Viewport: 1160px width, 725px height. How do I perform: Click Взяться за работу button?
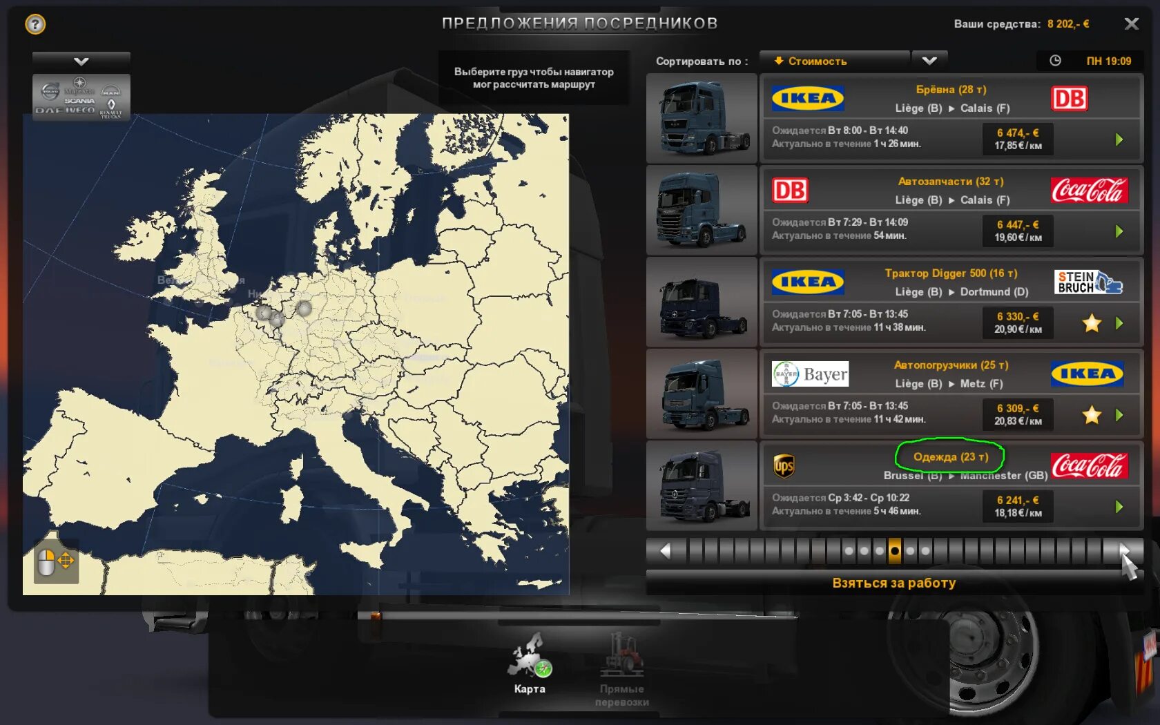point(894,583)
